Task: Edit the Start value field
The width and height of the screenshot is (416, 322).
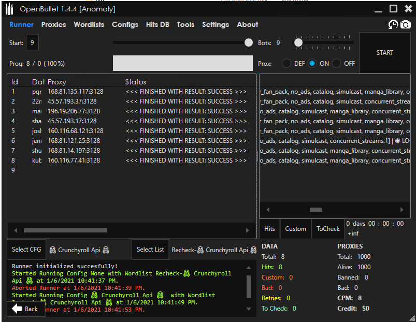Action: pos(32,43)
